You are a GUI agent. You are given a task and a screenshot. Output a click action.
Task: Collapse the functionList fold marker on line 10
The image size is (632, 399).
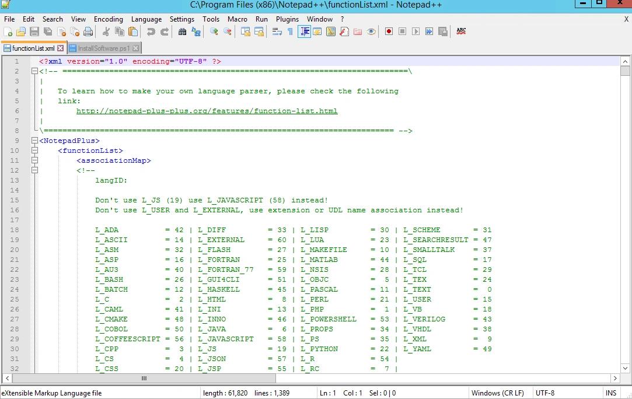34,150
